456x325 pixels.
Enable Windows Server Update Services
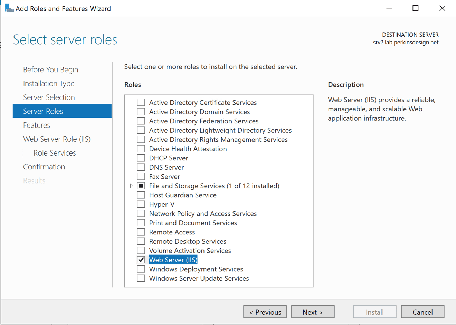pos(141,278)
